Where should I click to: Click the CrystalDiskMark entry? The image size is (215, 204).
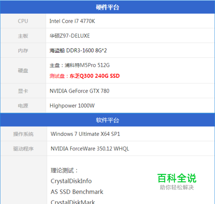pyautogui.click(x=73, y=202)
